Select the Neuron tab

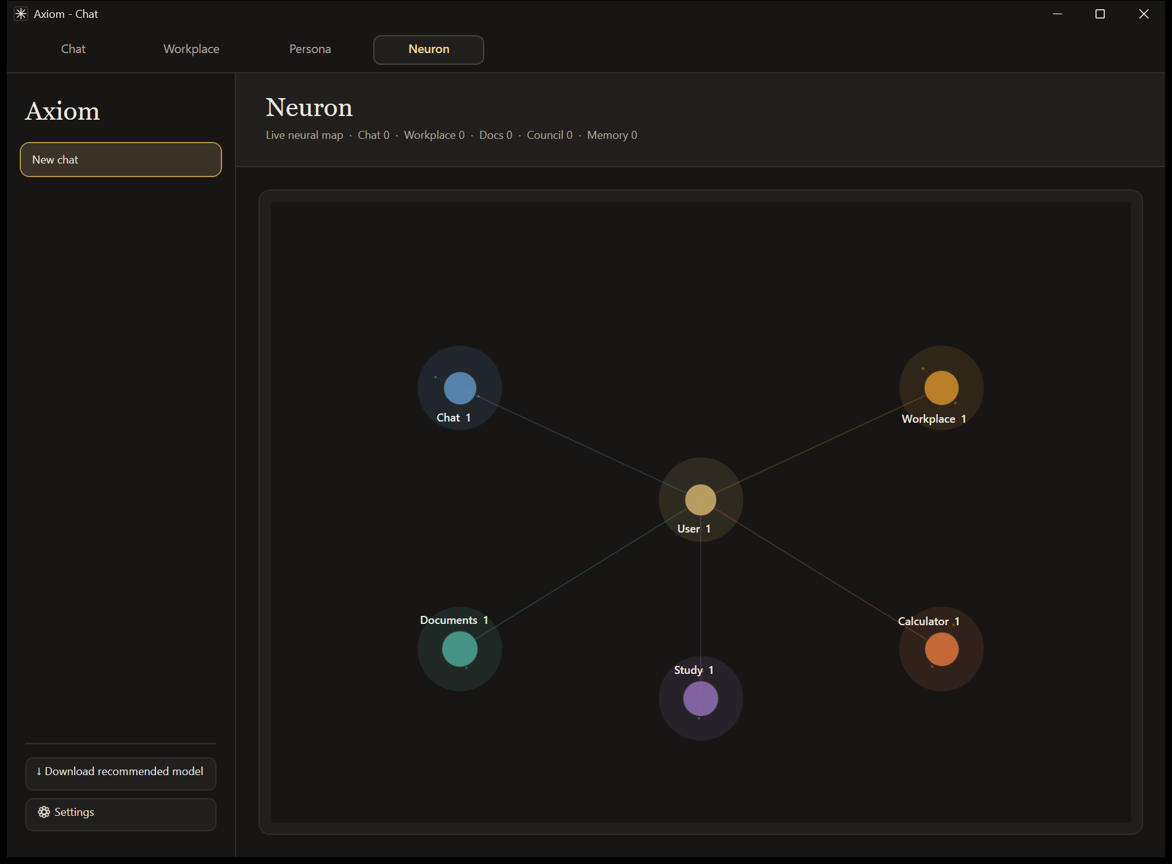click(x=429, y=49)
